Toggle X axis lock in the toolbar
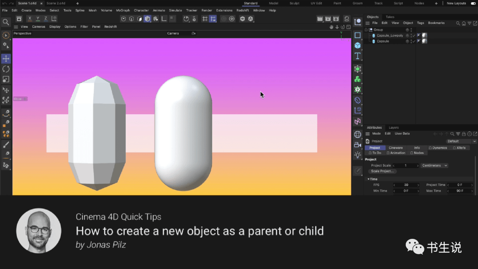Image resolution: width=478 pixels, height=269 pixels. [30, 19]
